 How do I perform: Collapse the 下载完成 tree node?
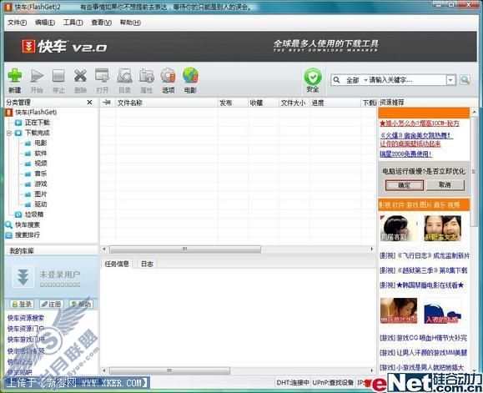(9, 133)
